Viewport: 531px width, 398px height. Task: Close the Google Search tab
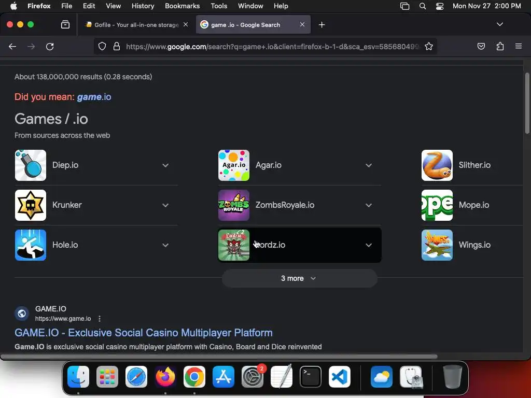tap(302, 24)
